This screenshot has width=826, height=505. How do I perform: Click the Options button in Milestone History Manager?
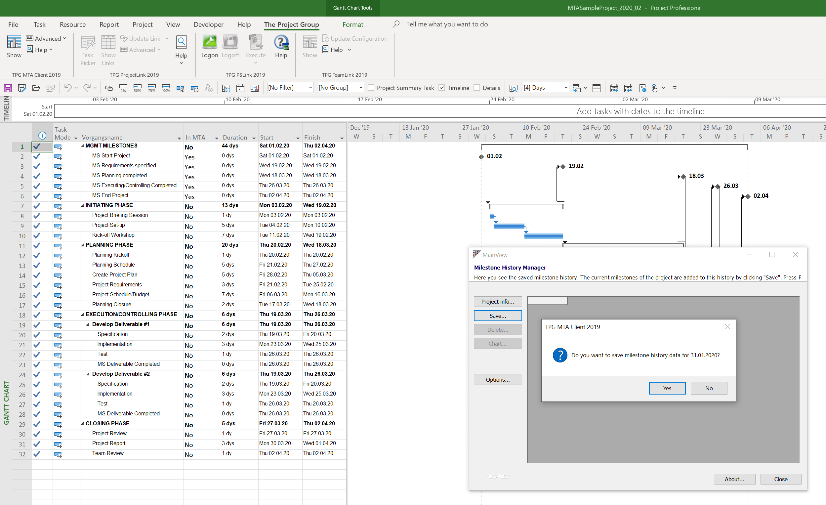[x=497, y=379]
